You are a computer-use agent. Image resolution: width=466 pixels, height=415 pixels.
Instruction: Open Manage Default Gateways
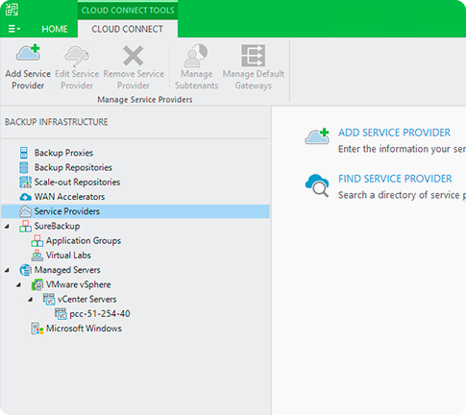click(x=254, y=67)
